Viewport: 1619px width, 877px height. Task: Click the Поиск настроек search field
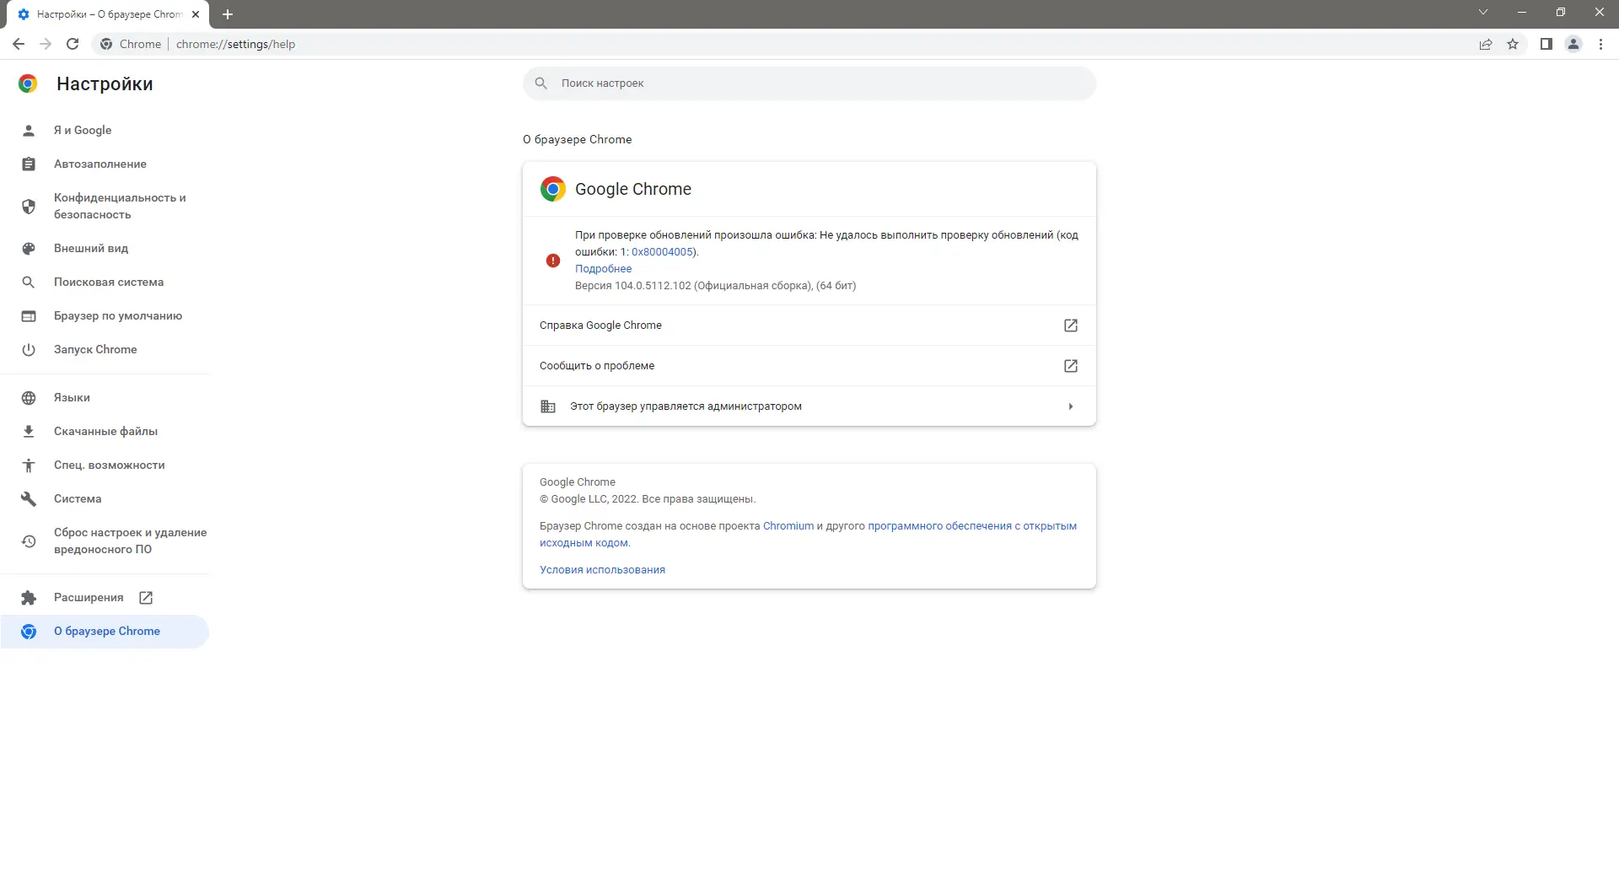pos(809,83)
